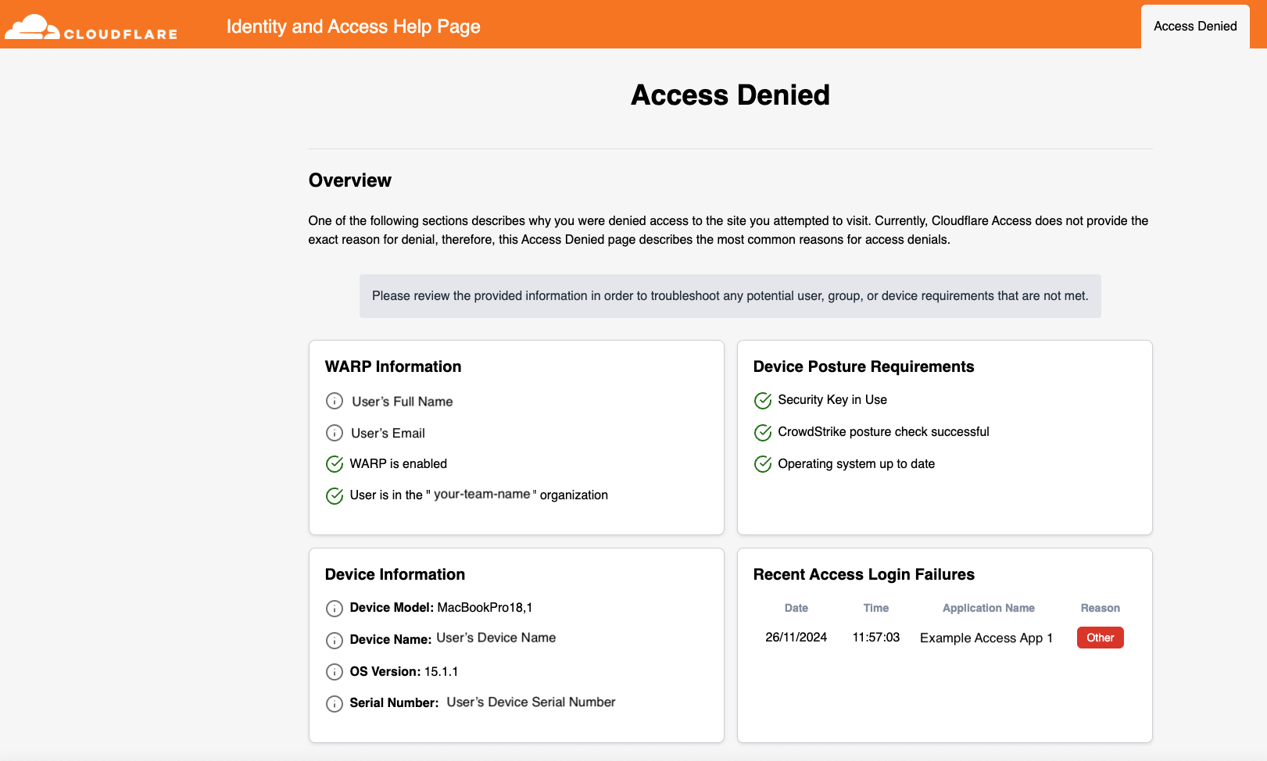The width and height of the screenshot is (1267, 761).
Task: Select the Time column header
Action: pos(875,608)
